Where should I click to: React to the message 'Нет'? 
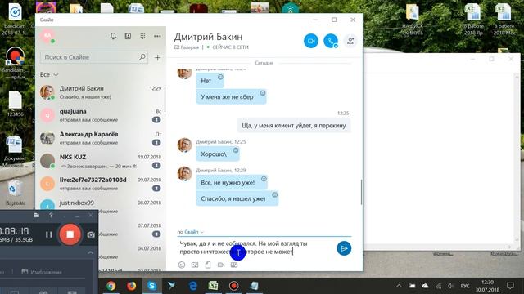tap(220, 77)
